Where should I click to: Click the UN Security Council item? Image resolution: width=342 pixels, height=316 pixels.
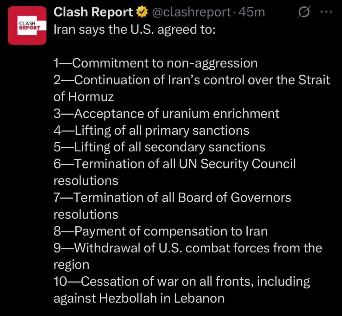pyautogui.click(x=174, y=164)
